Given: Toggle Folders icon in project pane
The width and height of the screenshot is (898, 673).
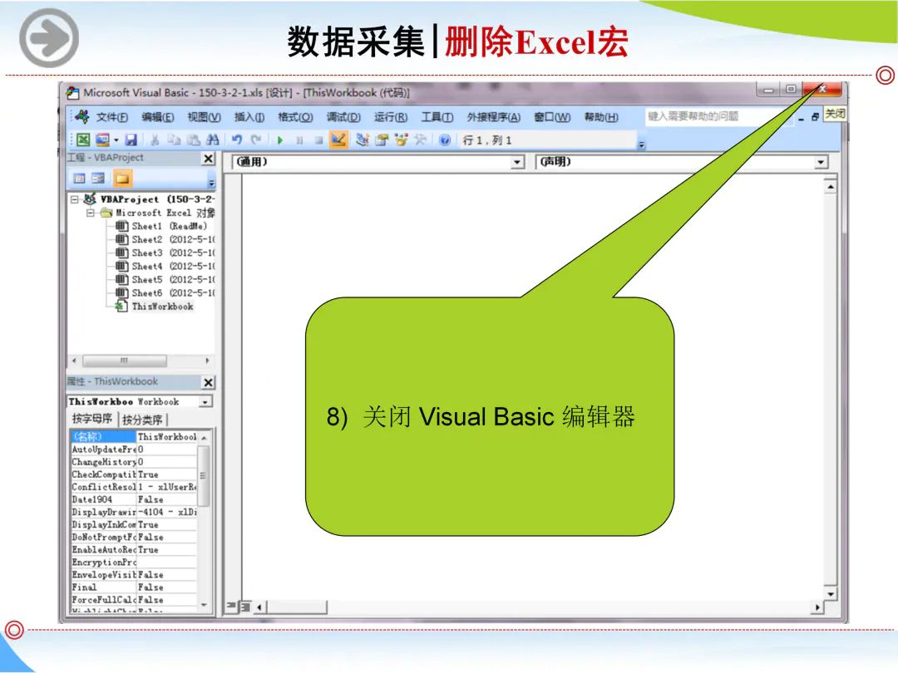Looking at the screenshot, I should pos(122,179).
